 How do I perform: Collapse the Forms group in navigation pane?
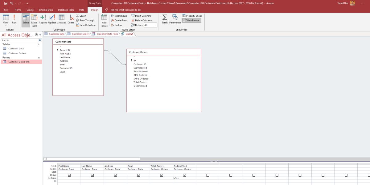tap(39, 58)
